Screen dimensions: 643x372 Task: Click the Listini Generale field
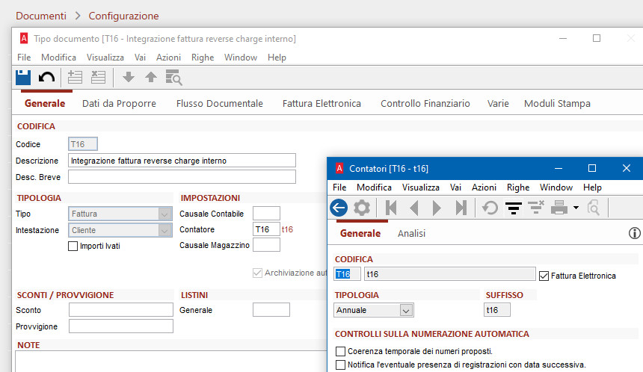(271, 310)
